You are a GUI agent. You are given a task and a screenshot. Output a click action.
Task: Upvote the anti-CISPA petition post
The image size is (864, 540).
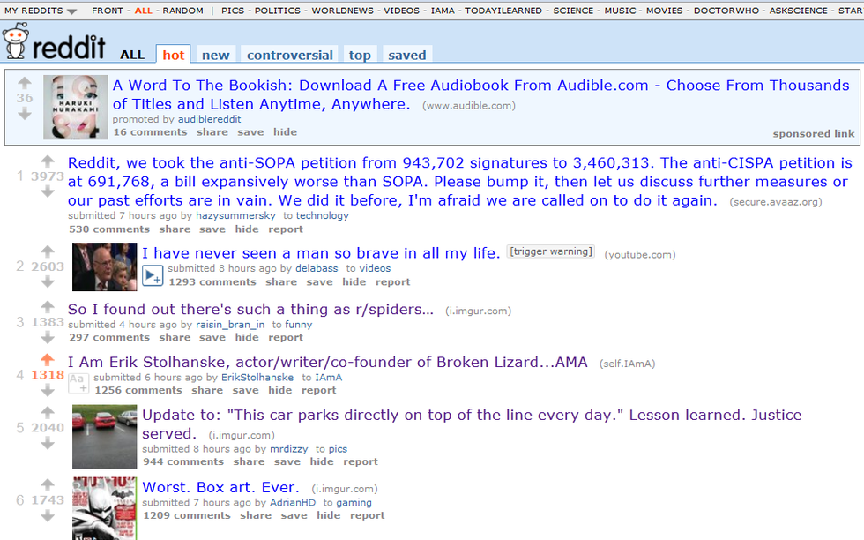[x=48, y=161]
